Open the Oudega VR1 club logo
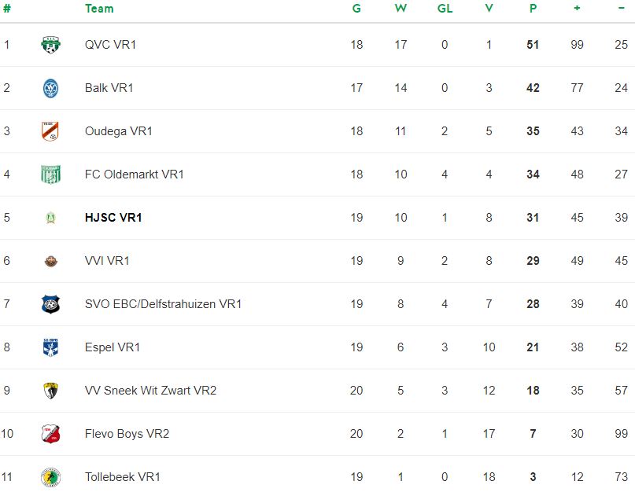The height and width of the screenshot is (492, 635). coord(50,131)
